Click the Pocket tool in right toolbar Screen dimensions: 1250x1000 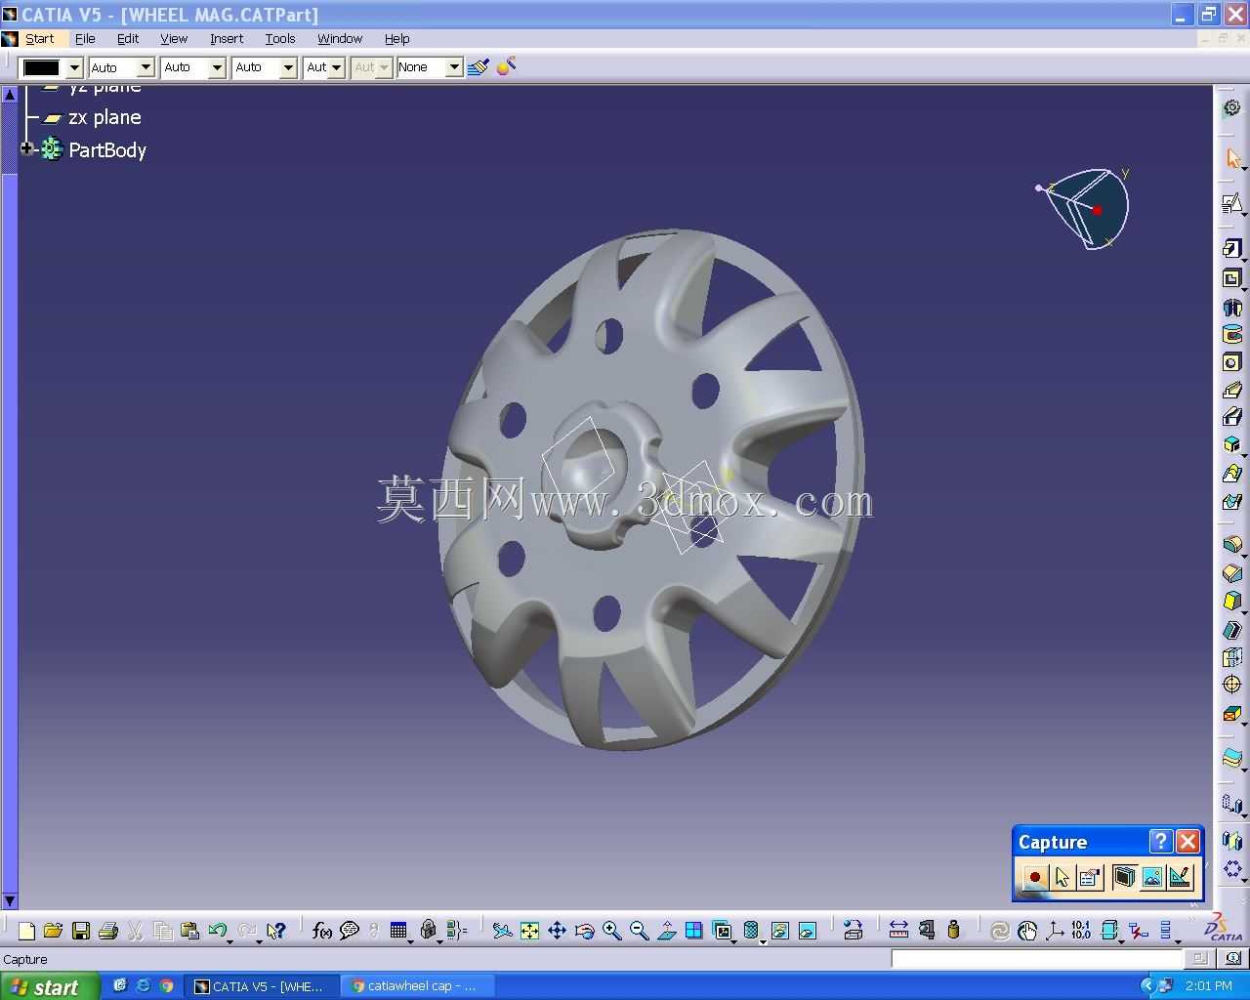tap(1231, 278)
